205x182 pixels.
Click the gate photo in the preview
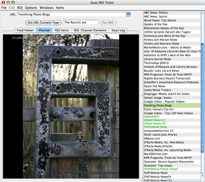click(70, 106)
